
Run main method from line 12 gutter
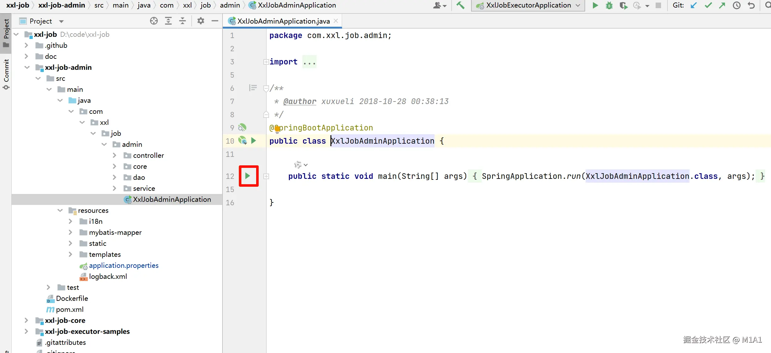248,176
